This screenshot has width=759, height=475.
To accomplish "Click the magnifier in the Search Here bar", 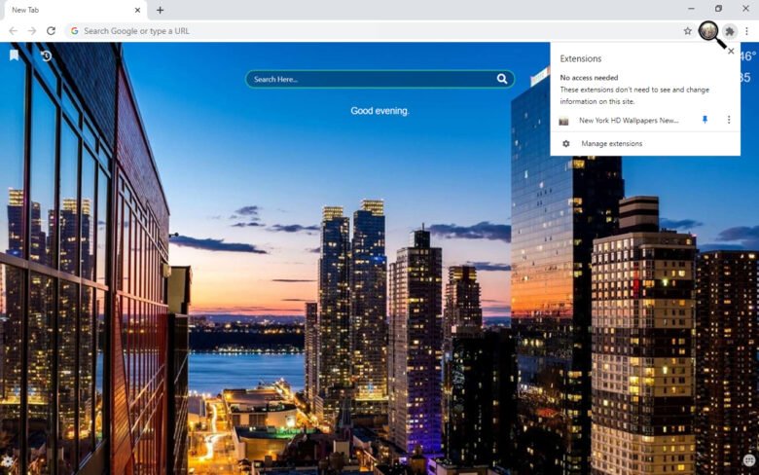I will point(502,79).
